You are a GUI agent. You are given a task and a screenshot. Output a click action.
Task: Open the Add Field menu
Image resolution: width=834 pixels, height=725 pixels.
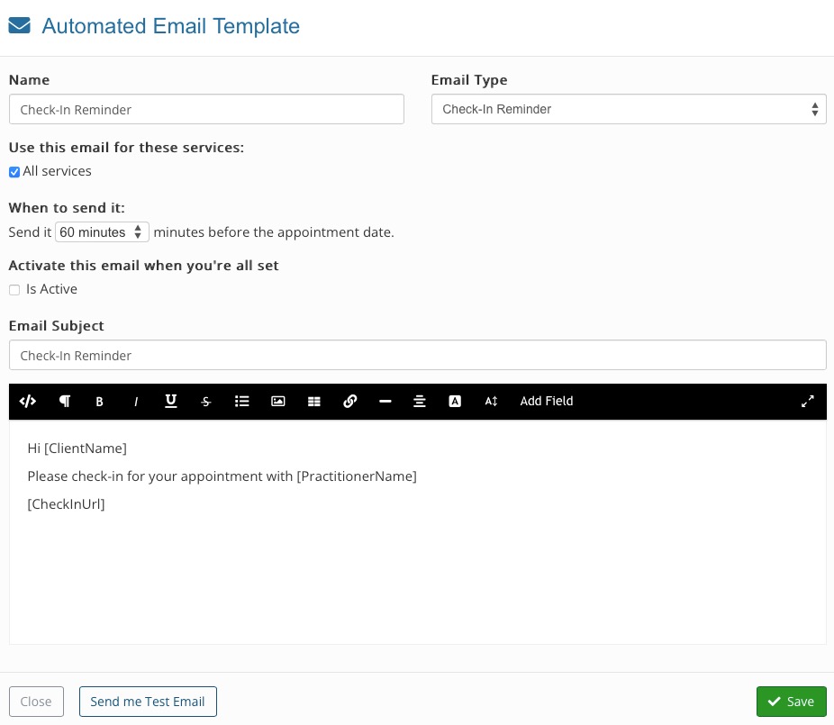pos(547,401)
